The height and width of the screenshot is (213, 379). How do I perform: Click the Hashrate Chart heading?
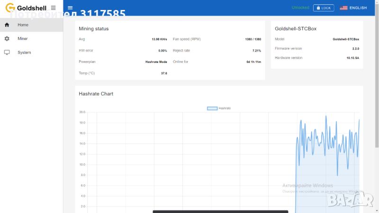(96, 94)
